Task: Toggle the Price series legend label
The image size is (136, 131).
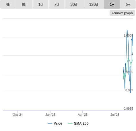Action: tap(58, 124)
